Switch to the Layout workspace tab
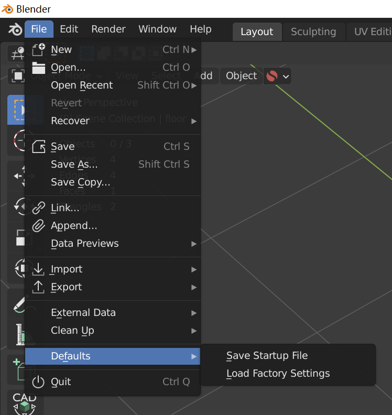 point(257,32)
